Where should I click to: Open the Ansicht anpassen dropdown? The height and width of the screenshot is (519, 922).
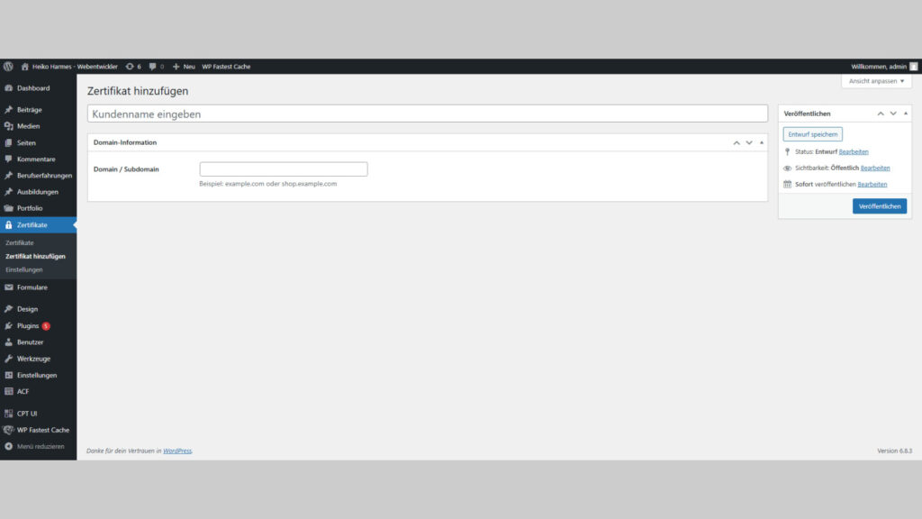click(875, 80)
